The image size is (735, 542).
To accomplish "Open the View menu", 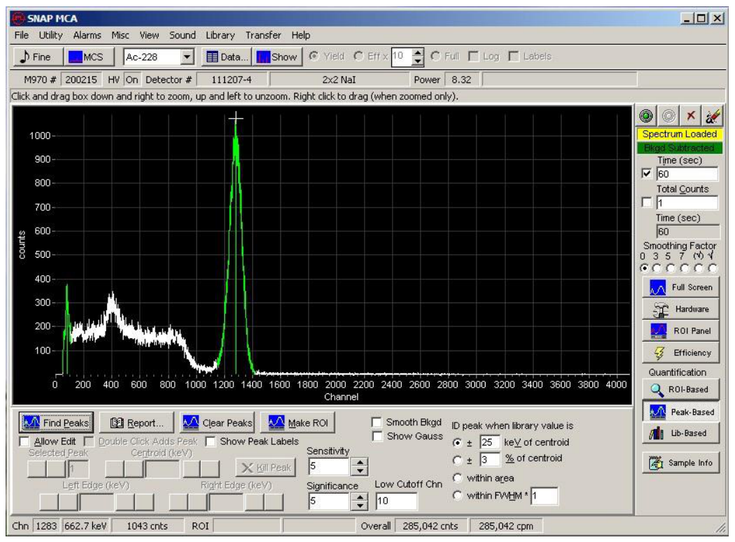I will (x=149, y=35).
